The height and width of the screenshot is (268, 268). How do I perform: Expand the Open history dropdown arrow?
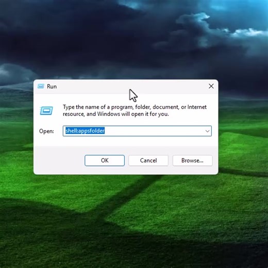tap(207, 131)
